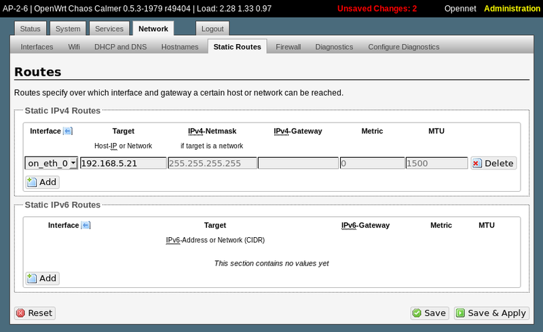Image resolution: width=543 pixels, height=332 pixels.
Task: Click the IPv6-Gateway column header
Action: pyautogui.click(x=365, y=225)
